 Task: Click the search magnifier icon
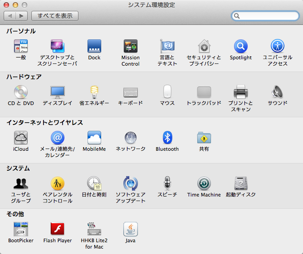237,16
